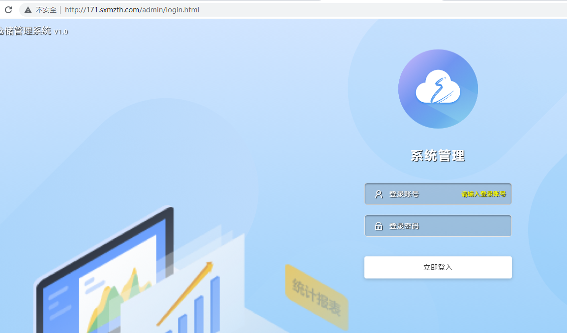567x333 pixels.
Task: Select the browser address bar URL
Action: (132, 9)
